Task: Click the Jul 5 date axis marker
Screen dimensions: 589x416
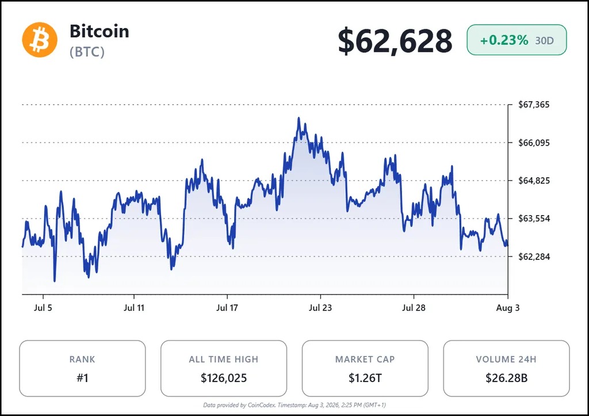Action: (43, 308)
